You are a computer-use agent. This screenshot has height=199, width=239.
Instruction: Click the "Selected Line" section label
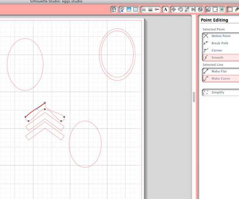tap(213, 65)
